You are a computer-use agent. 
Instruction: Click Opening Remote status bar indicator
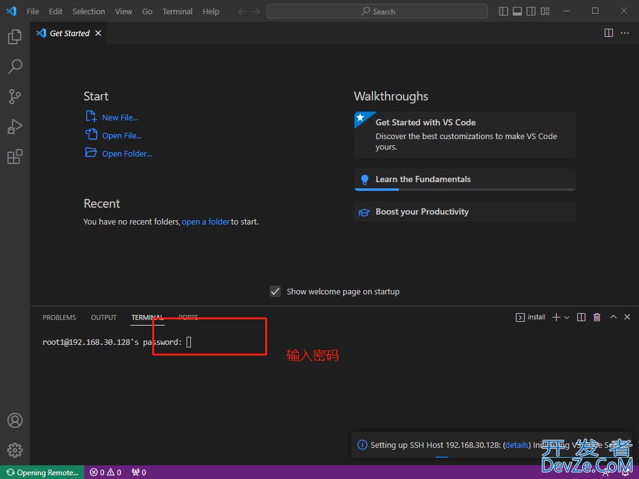pyautogui.click(x=42, y=473)
